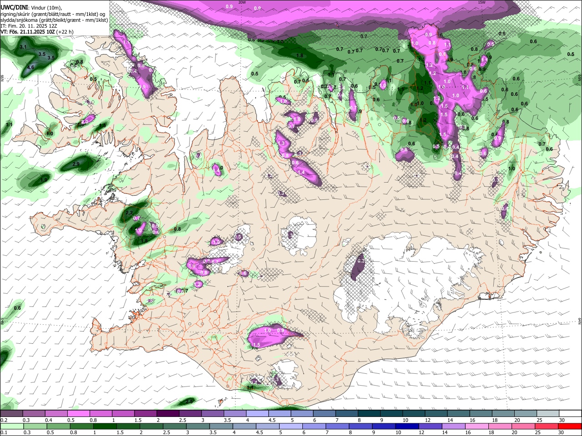Image resolution: width=582 pixels, height=436 pixels.
Task: Click the 4.6 rainfall value on the map
Action: tap(31, 67)
